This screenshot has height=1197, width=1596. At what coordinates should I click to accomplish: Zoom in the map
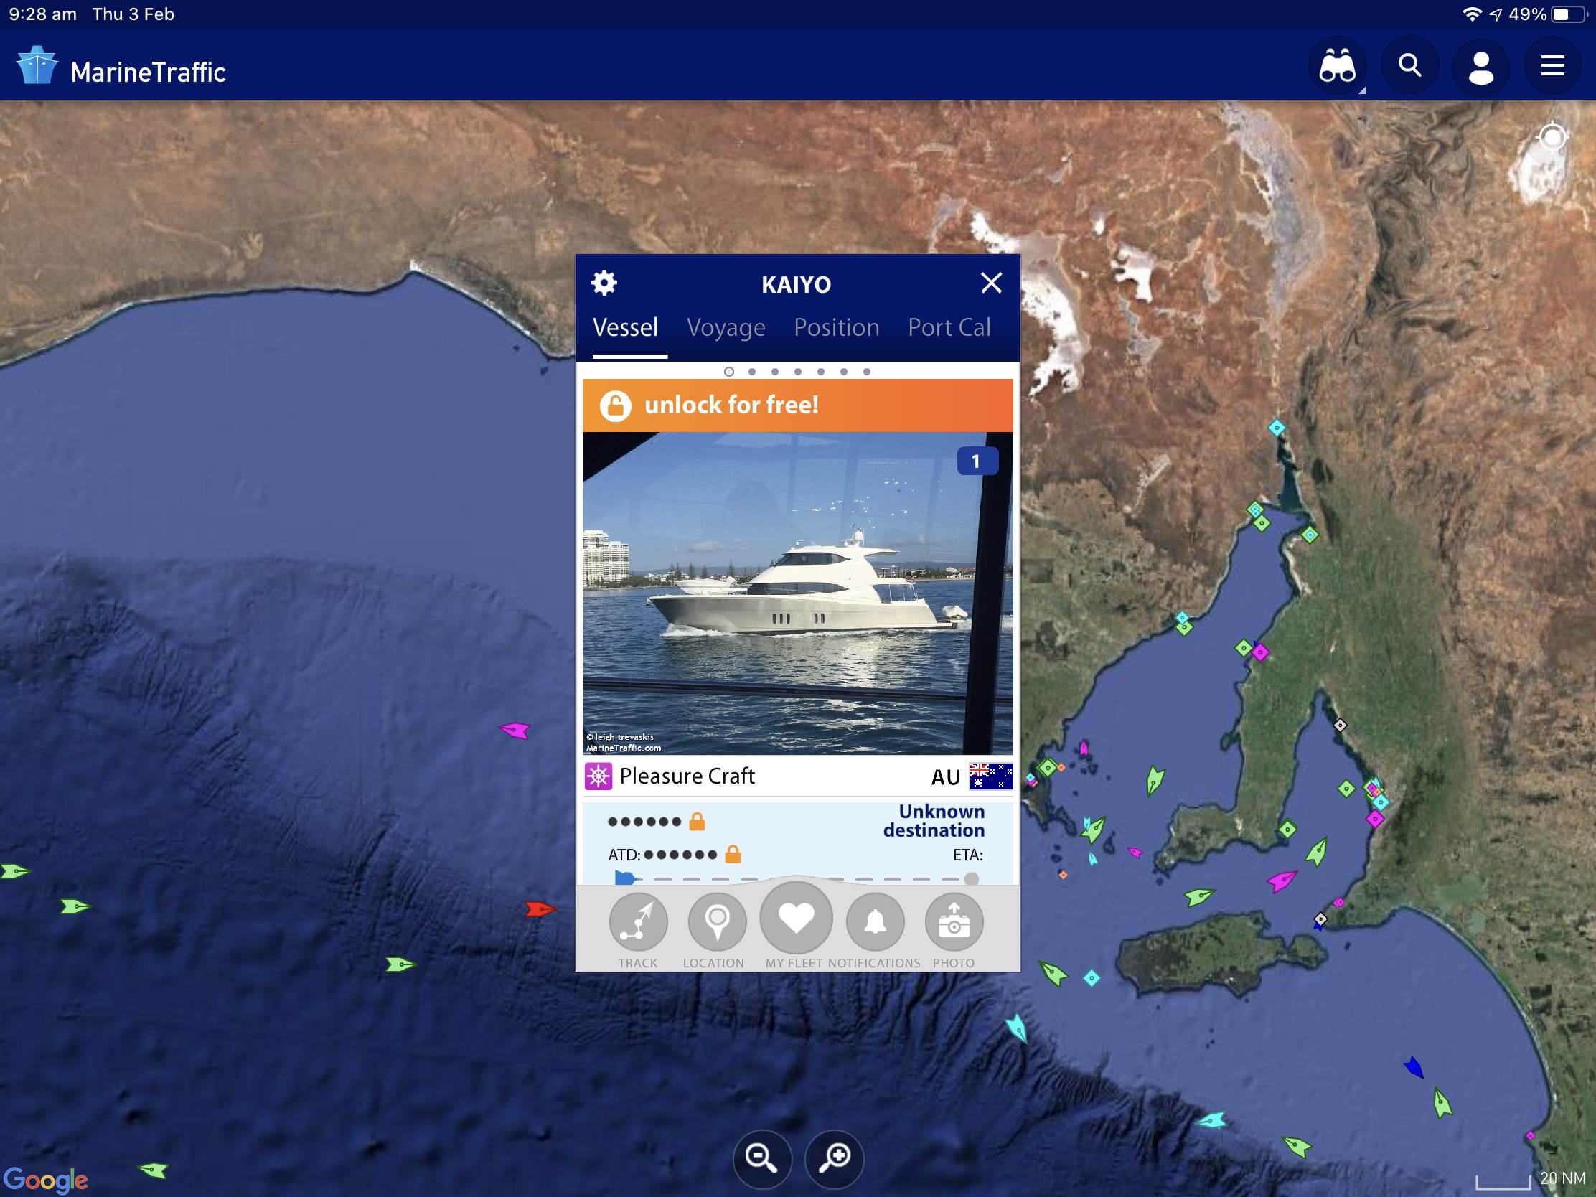coord(834,1158)
